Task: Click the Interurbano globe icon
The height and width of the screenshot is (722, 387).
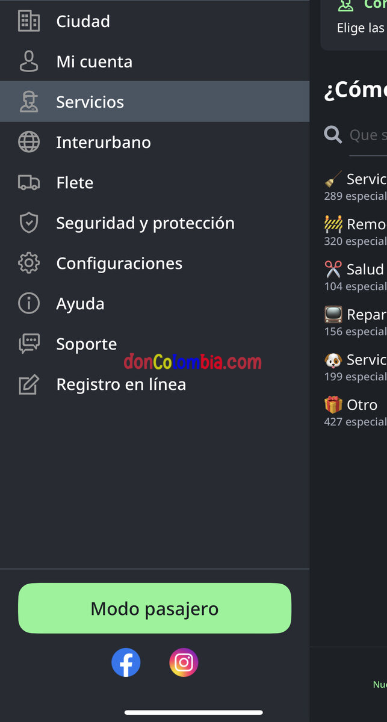Action: 29,142
